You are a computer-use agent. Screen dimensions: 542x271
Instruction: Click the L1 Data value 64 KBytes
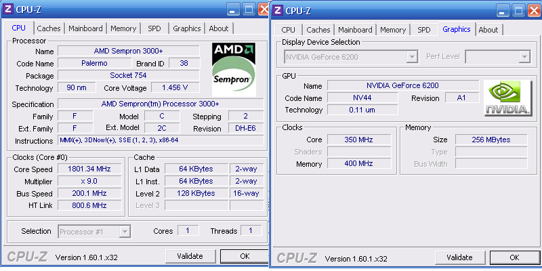point(196,169)
